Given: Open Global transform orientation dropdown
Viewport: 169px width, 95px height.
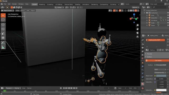Looking at the screenshot, I should [x=59, y=7].
